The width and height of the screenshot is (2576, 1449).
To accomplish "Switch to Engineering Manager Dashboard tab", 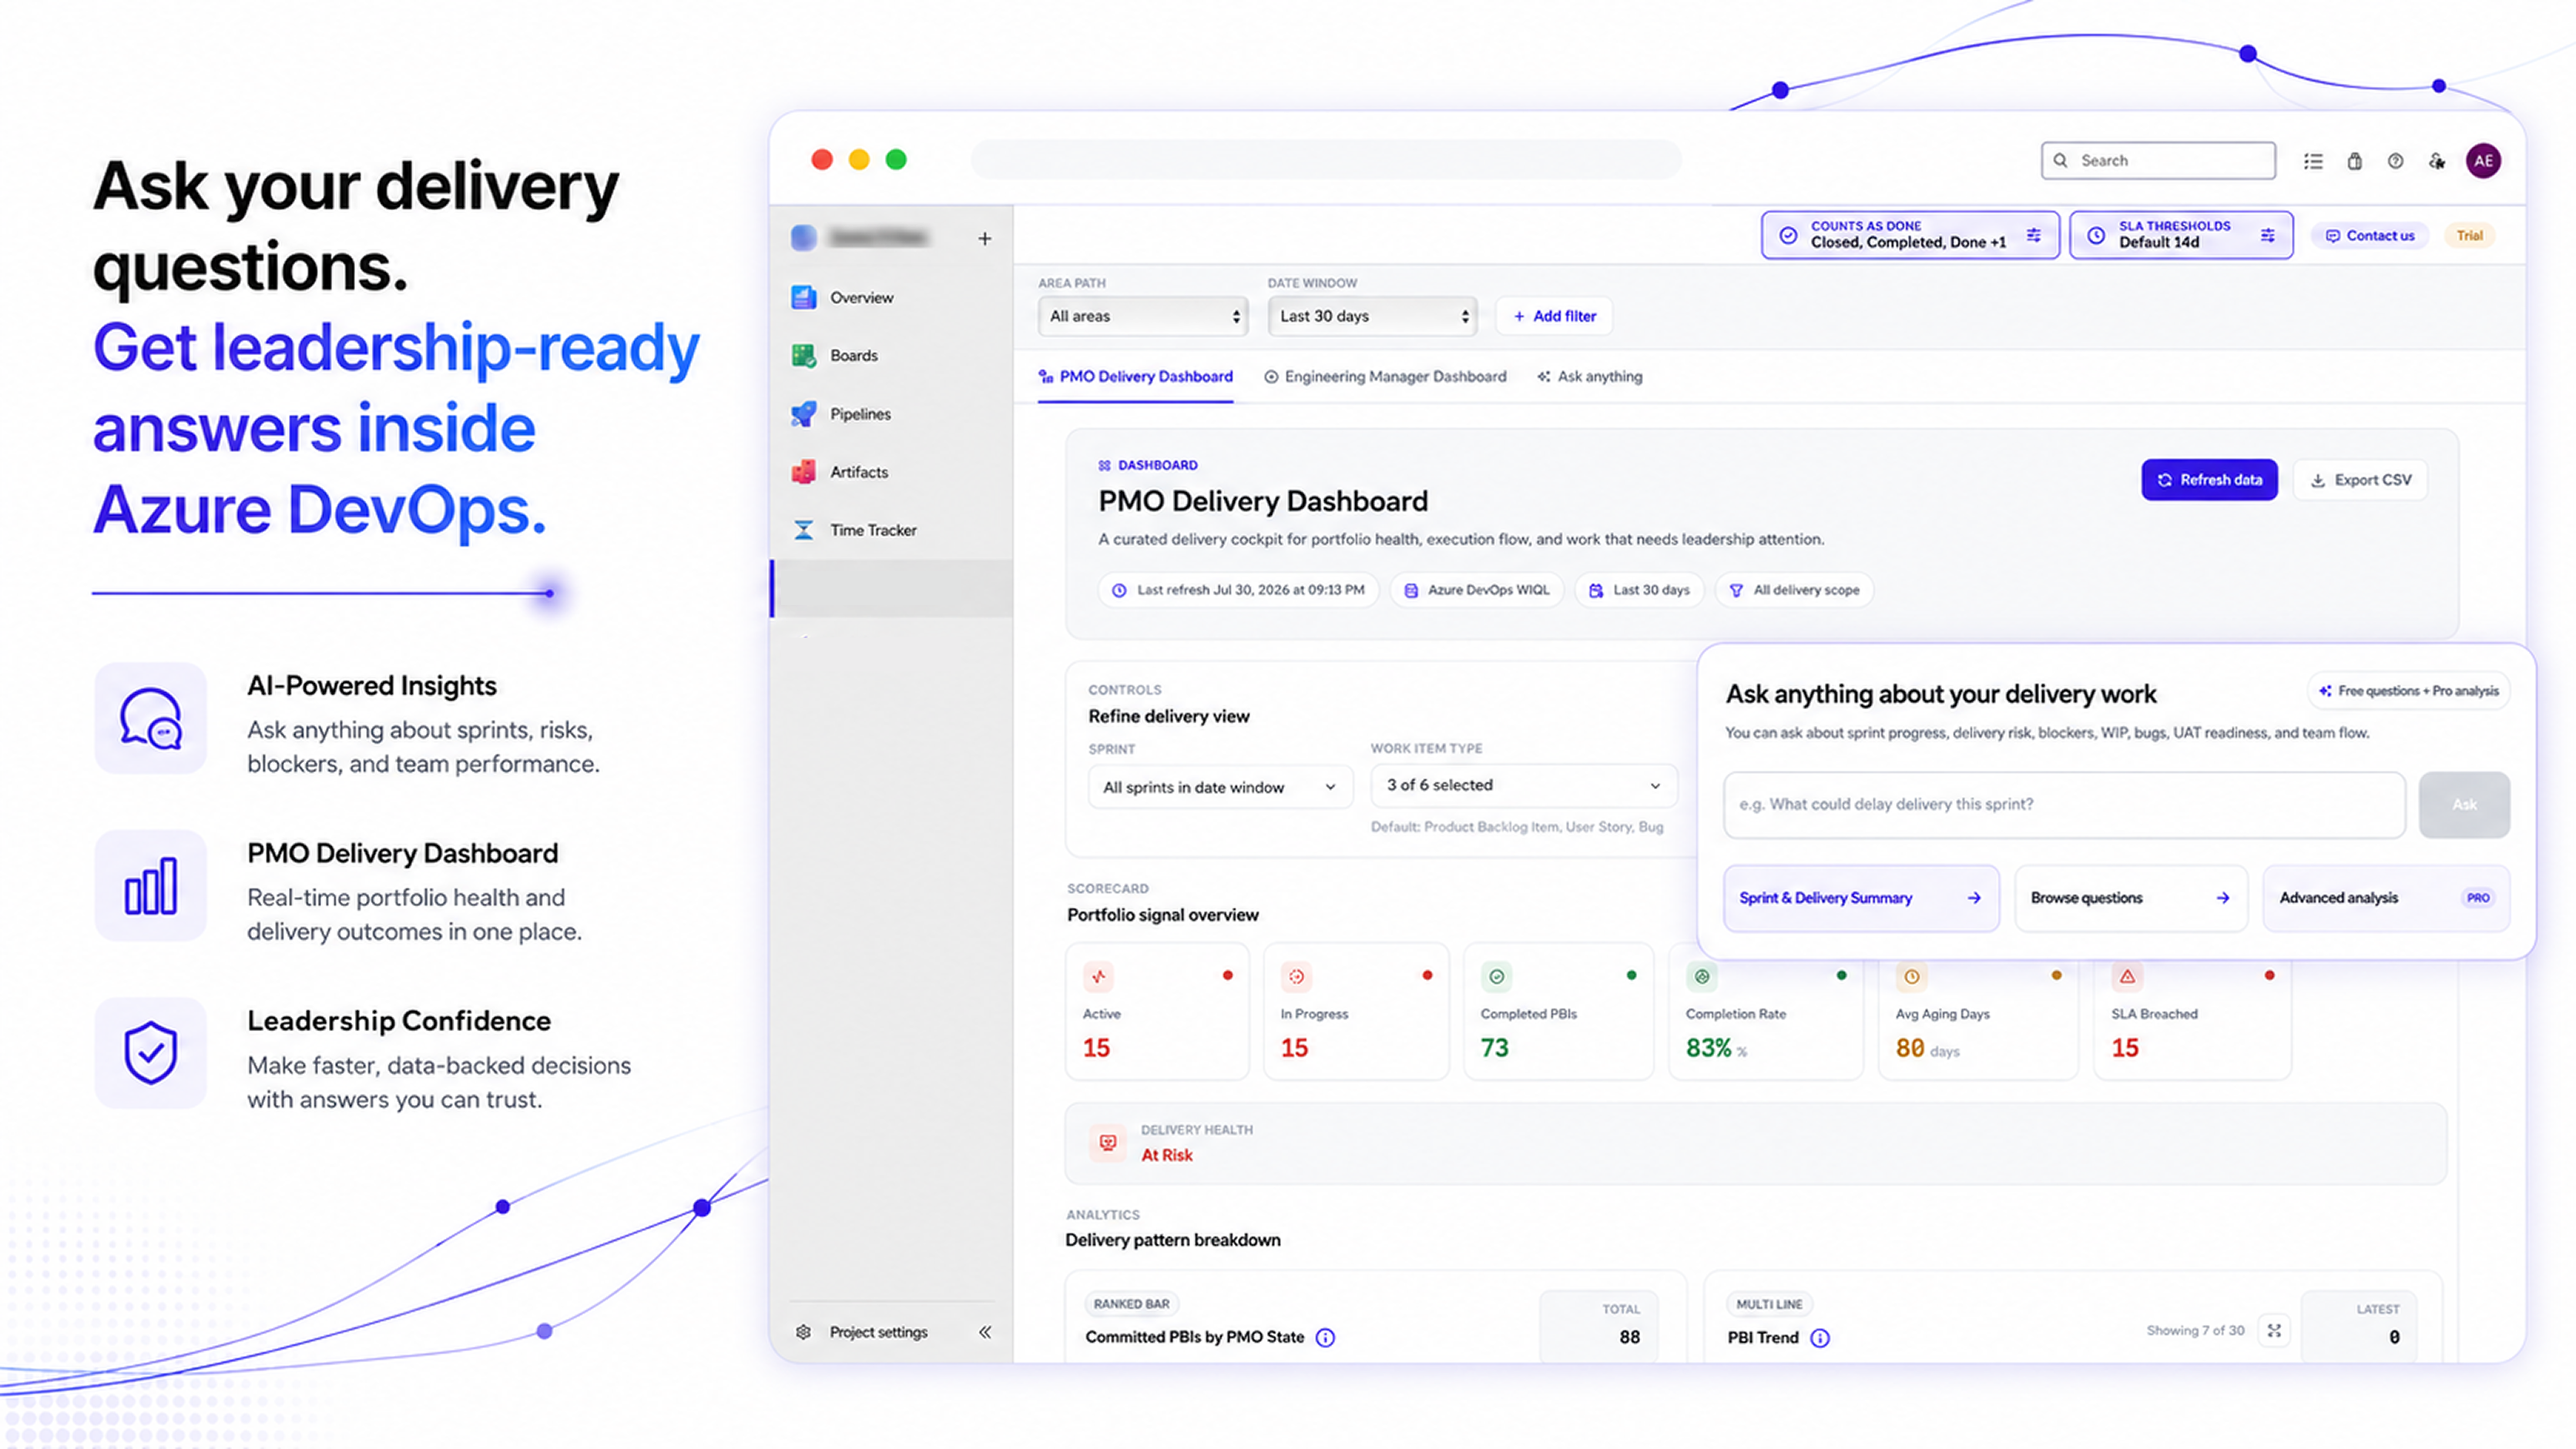I will (x=1385, y=376).
